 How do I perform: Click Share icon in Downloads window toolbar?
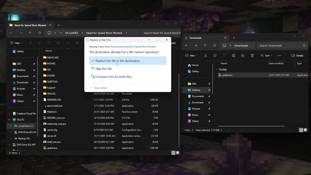click(243, 55)
